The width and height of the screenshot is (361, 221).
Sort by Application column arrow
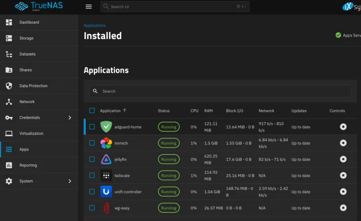(125, 110)
